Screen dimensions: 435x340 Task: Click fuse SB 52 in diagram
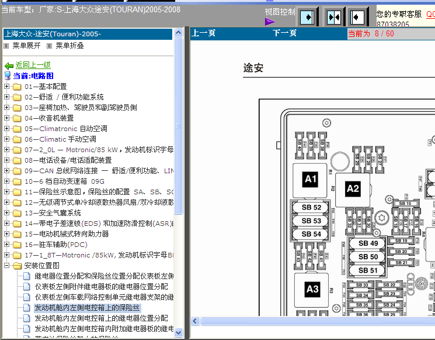click(311, 207)
